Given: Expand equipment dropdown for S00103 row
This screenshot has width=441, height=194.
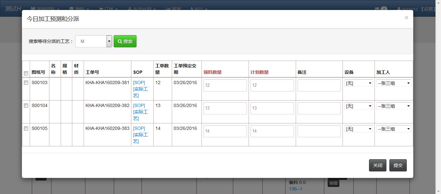Looking at the screenshot, I should [359, 83].
